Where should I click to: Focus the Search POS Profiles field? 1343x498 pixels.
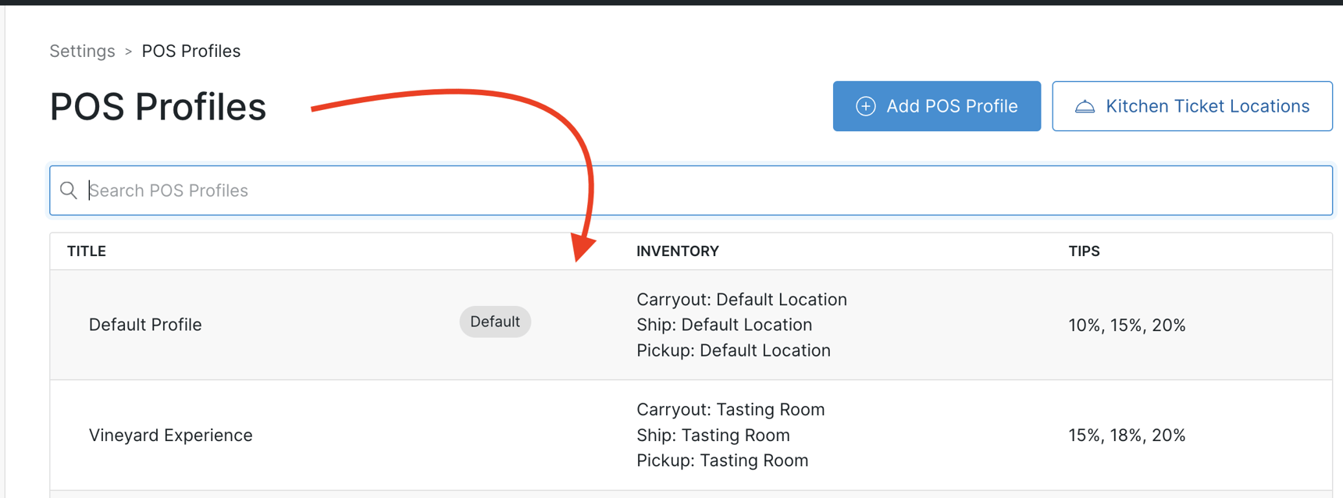(x=703, y=190)
